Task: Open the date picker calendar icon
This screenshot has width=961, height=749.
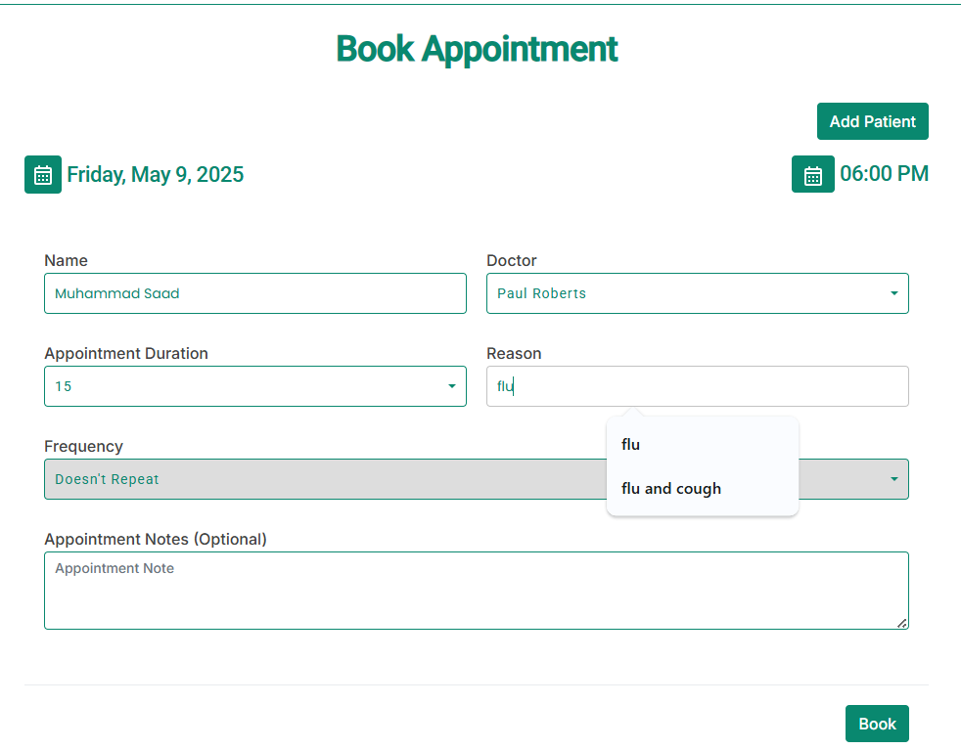Action: point(43,175)
